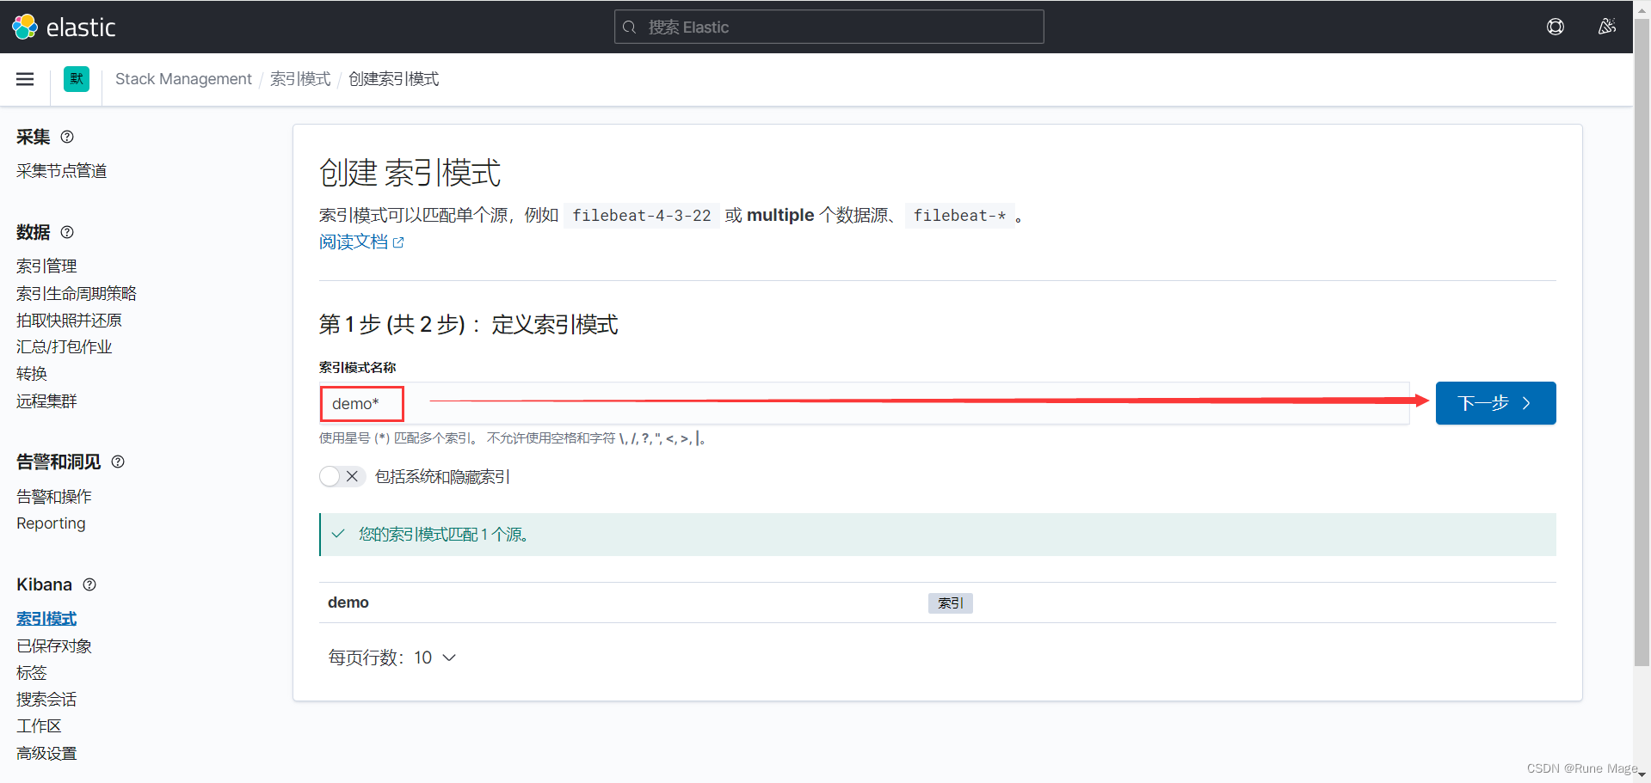This screenshot has width=1651, height=783.
Task: Open 转换 in the sidebar
Action: 32,374
